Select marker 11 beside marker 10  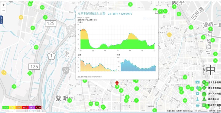(97, 104)
